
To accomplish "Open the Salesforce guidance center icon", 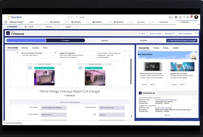I will pos(180,17).
